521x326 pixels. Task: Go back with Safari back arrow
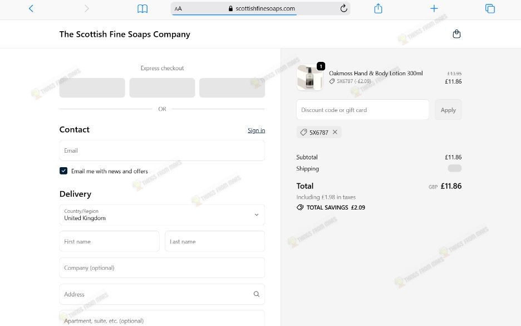(31, 8)
